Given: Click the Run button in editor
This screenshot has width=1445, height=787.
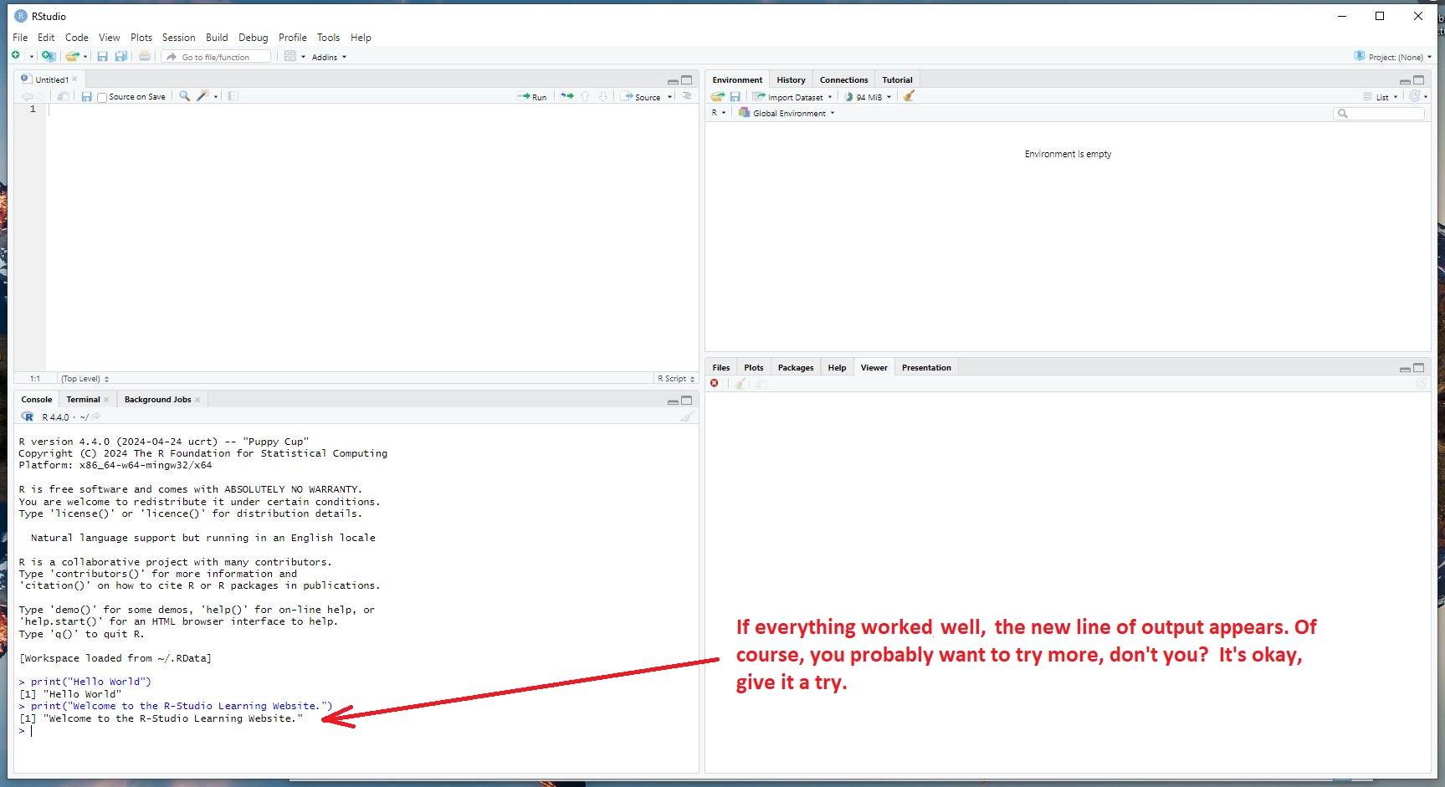Looking at the screenshot, I should tap(532, 97).
